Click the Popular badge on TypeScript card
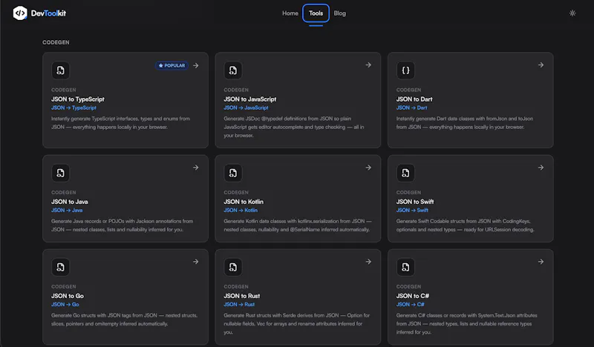Screen dimensions: 594x347 (172, 65)
